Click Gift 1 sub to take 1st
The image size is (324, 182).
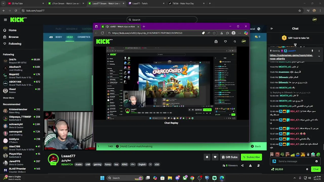(x=295, y=38)
